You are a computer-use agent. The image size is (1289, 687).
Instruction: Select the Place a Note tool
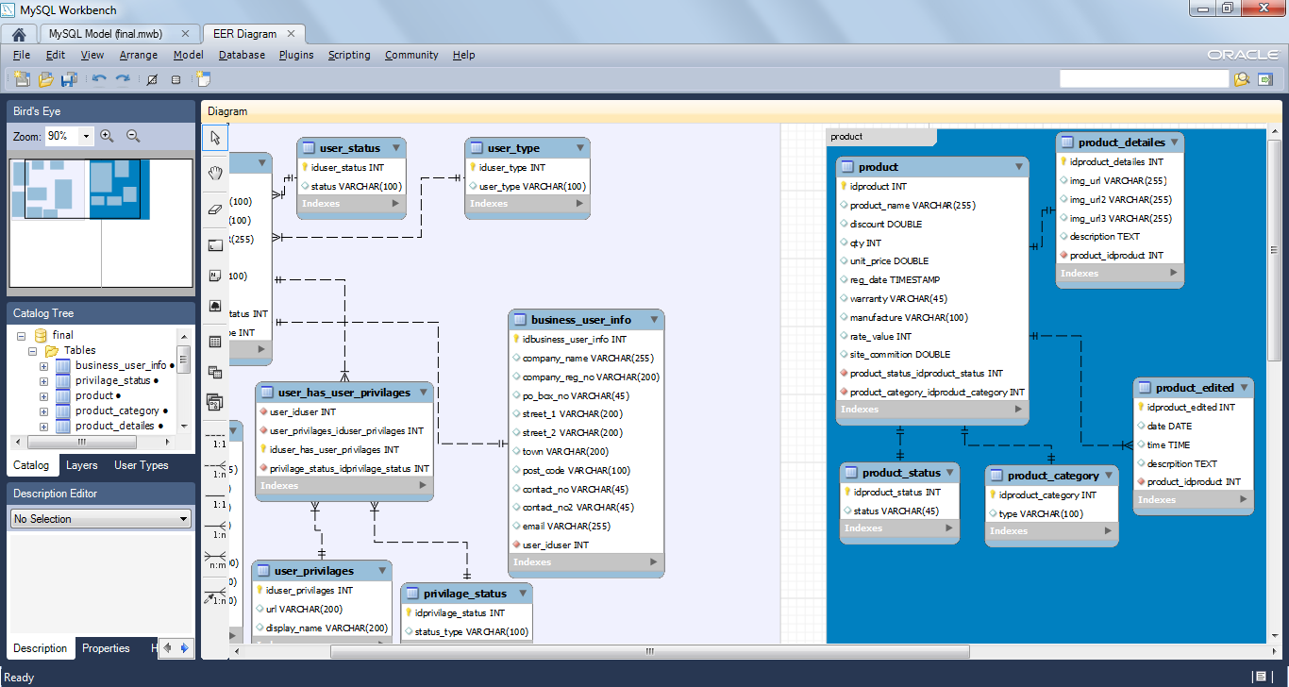tap(214, 274)
